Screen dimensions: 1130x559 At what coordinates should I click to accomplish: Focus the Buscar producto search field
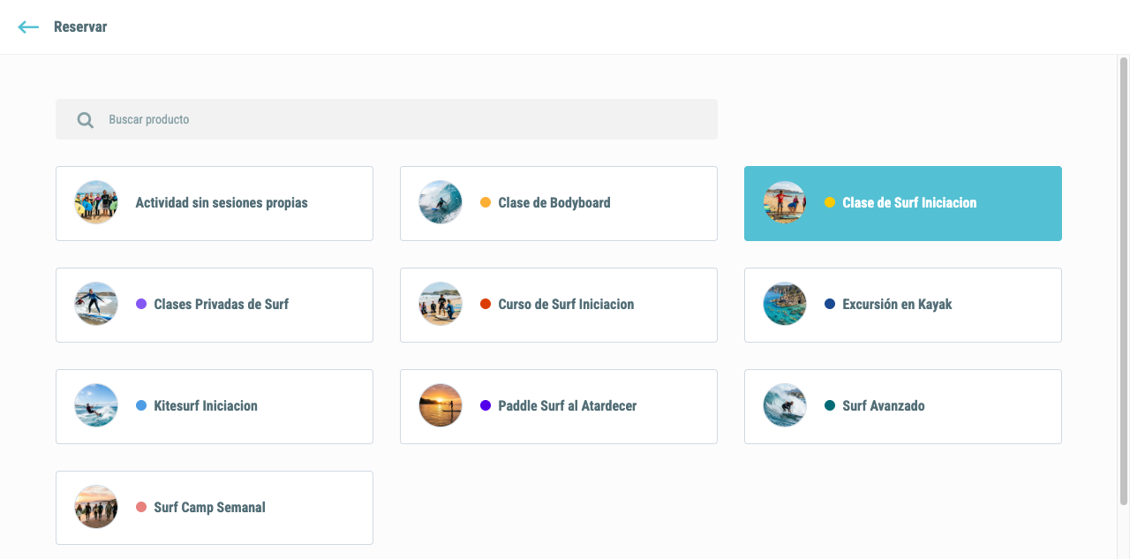[x=387, y=119]
